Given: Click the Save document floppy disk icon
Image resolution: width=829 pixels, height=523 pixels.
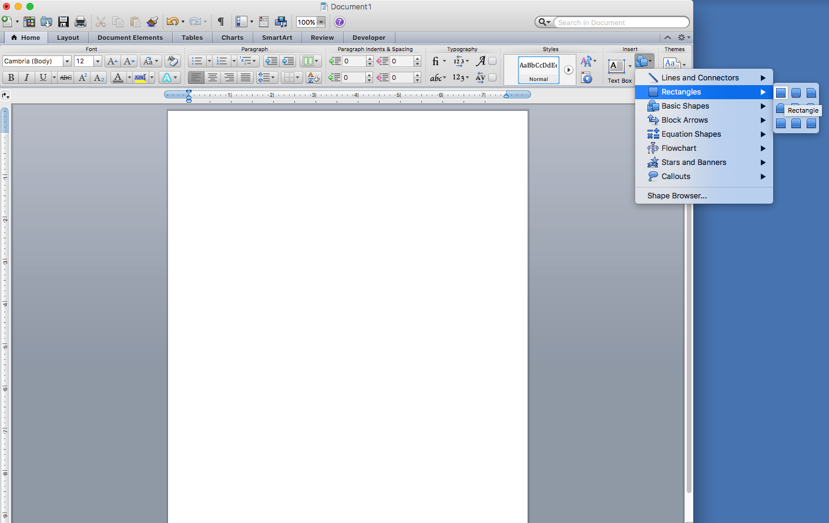Looking at the screenshot, I should coord(63,22).
